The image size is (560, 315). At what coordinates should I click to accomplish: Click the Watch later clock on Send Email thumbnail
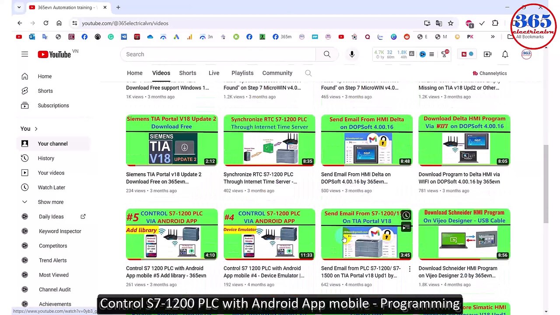(406, 215)
